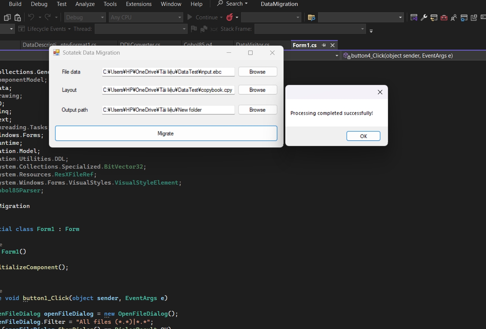486x329 pixels.
Task: Open the Build menu
Action: tap(15, 4)
